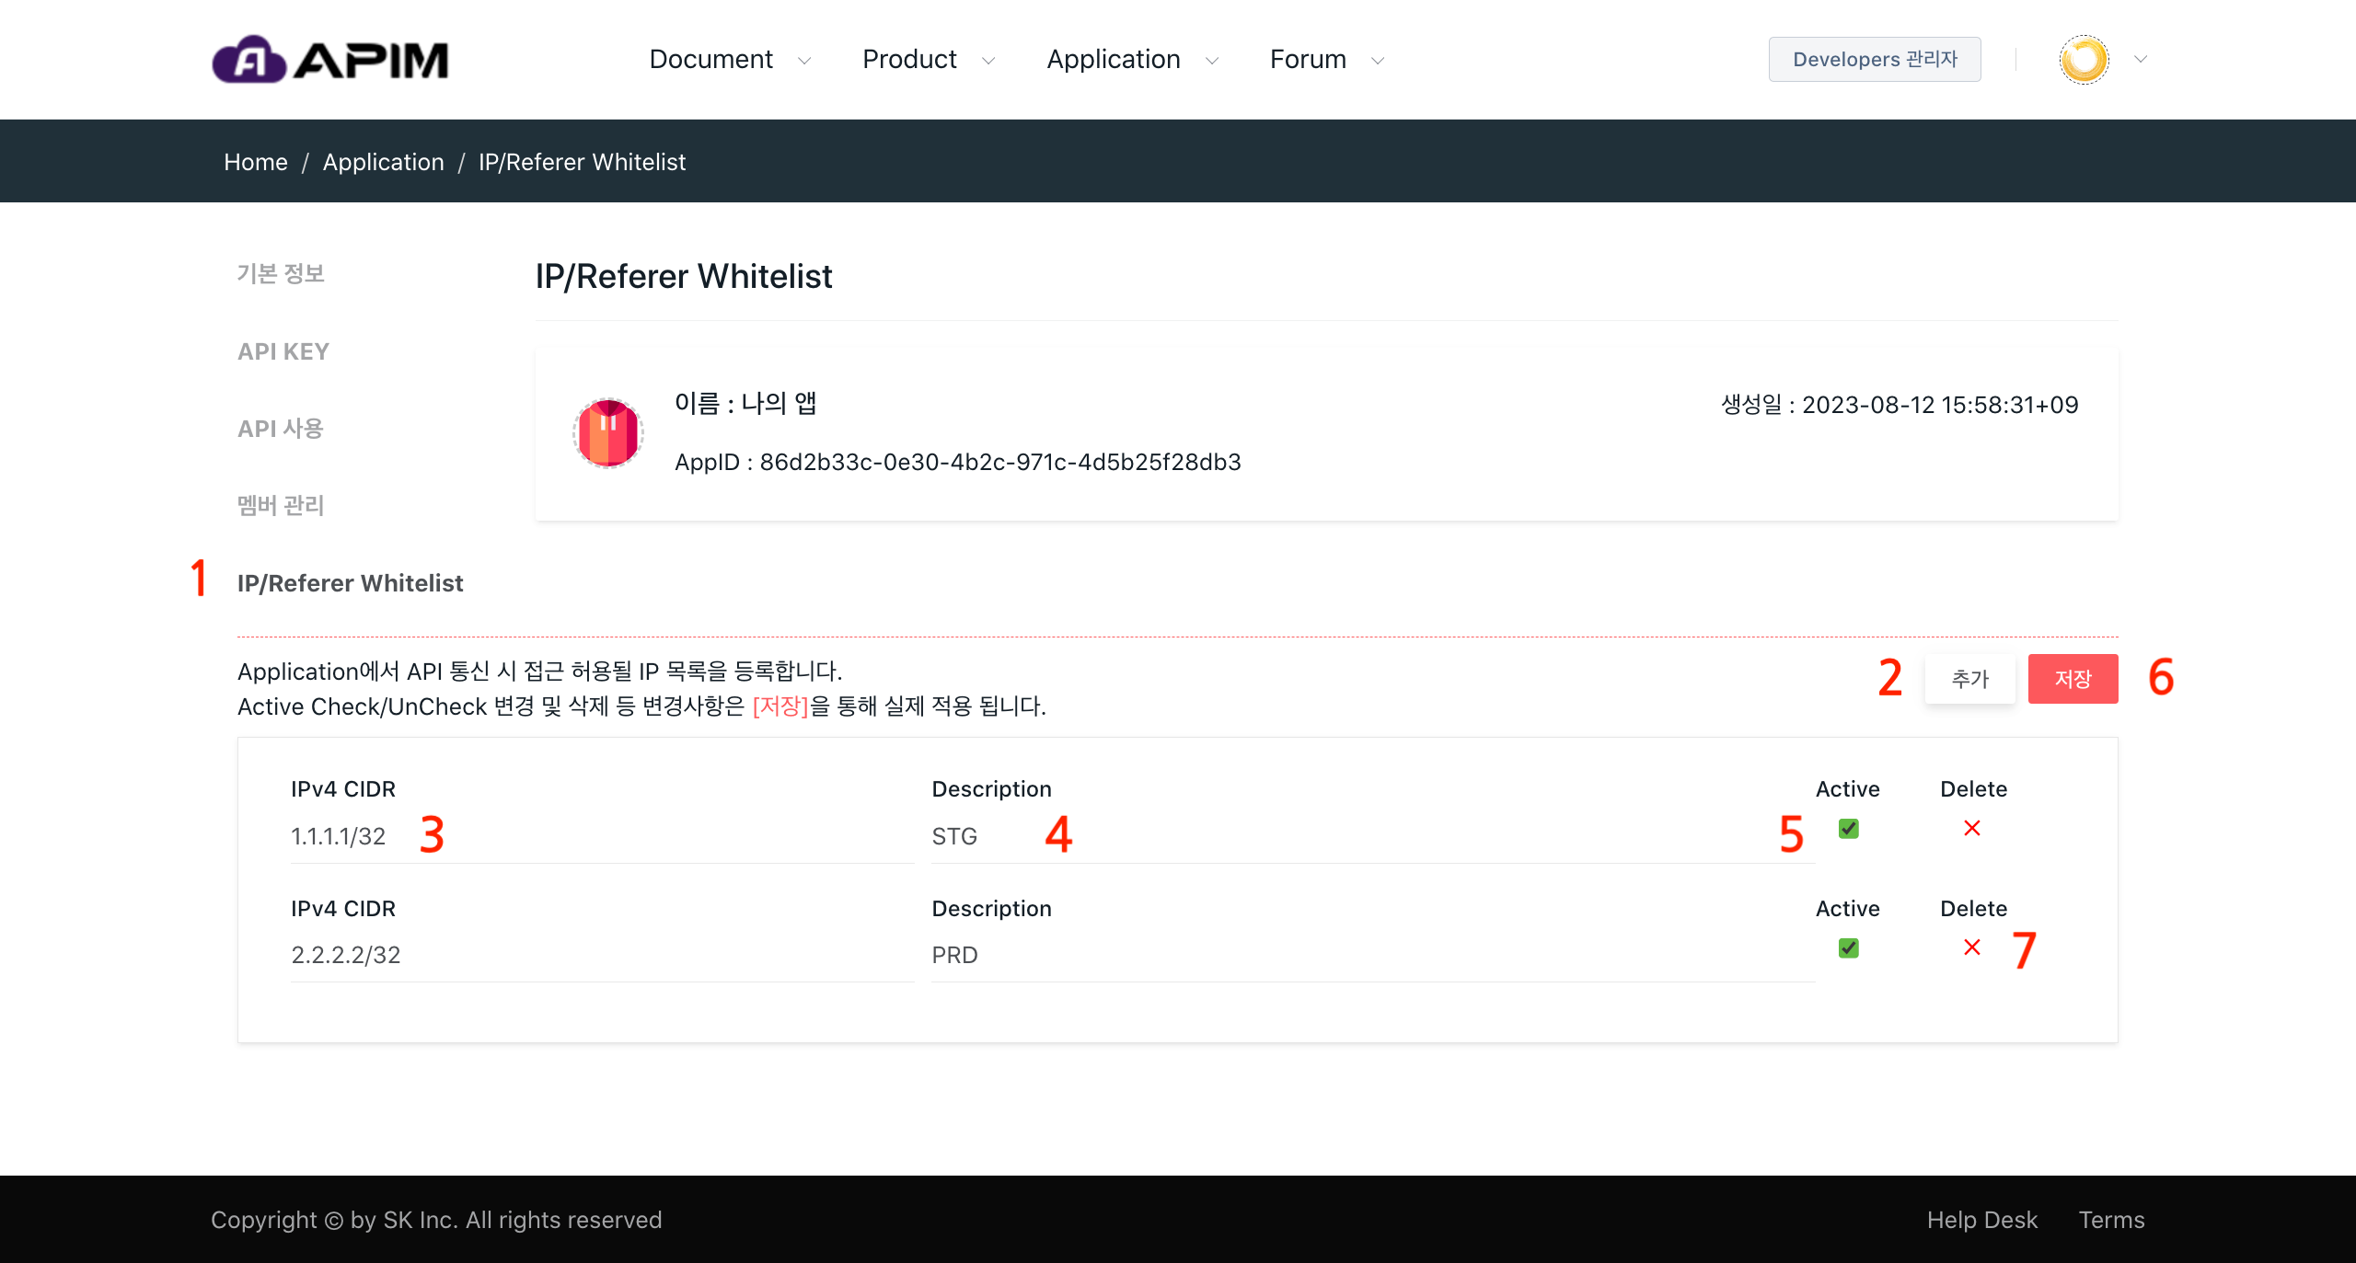Screen dimensions: 2356x1263
Task: Delete the 2.2.2.2/32 PRD entry
Action: [x=1971, y=947]
